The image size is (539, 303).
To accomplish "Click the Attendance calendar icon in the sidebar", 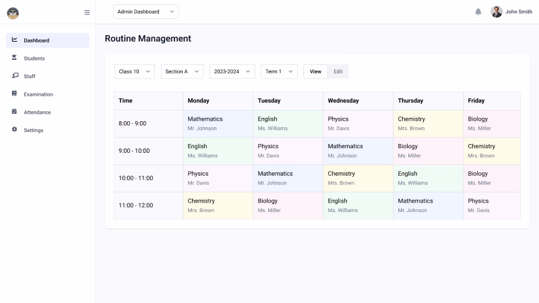I will (14, 111).
